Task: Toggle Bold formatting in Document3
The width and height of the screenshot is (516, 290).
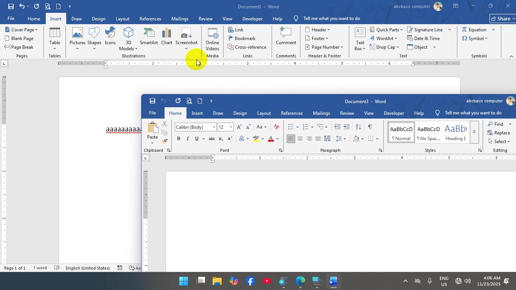Action: pos(179,139)
